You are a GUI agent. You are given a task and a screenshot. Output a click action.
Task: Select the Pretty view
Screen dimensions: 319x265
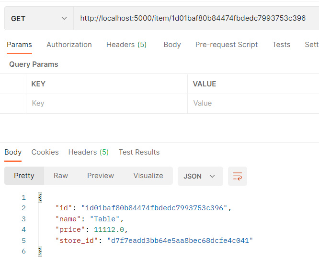click(x=24, y=176)
